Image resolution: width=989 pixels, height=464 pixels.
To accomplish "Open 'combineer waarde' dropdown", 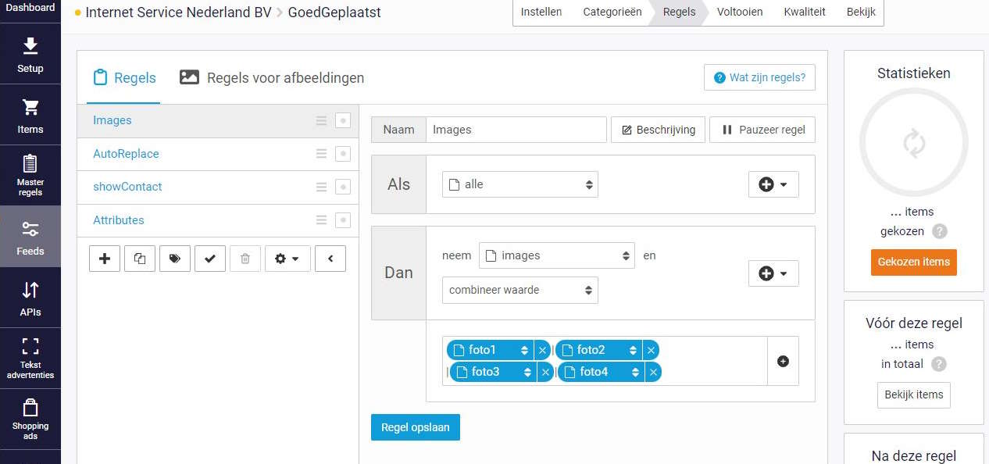I will click(520, 290).
